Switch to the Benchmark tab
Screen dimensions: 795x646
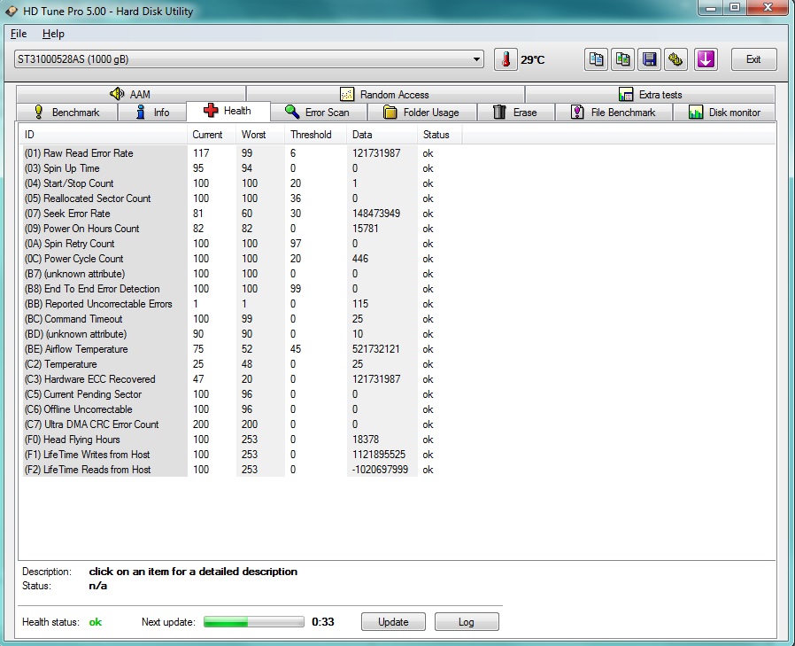pyautogui.click(x=67, y=113)
